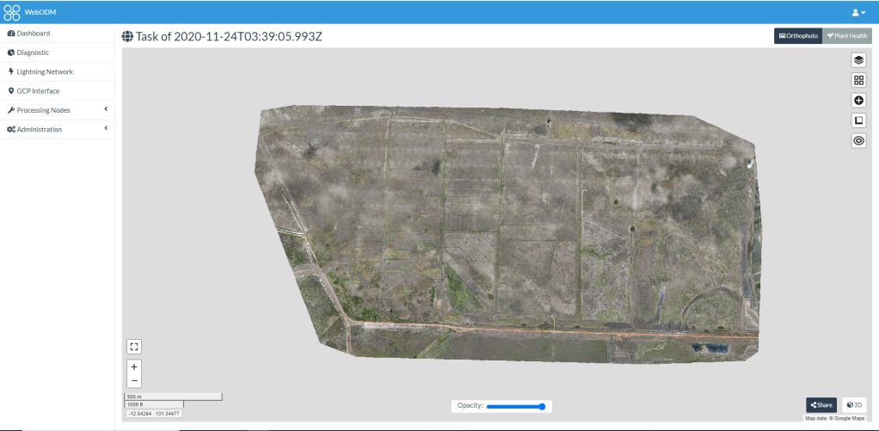This screenshot has height=431, width=879.
Task: Open the contours tool icon
Action: click(x=858, y=140)
